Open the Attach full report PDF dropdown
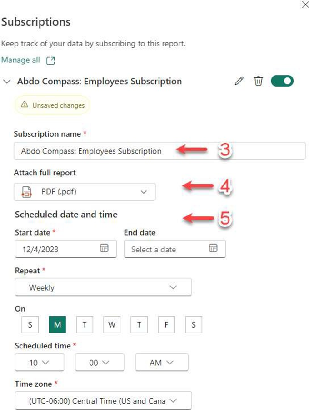 pos(85,192)
